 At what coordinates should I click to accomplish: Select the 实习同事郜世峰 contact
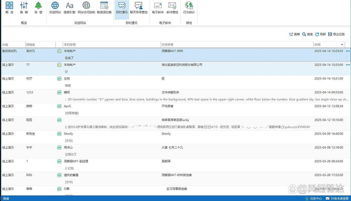pos(177,189)
